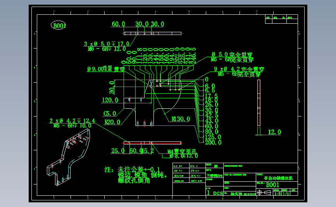
Task: Select the '螺纹孔倒角' note line
Action: pyautogui.click(x=134, y=180)
